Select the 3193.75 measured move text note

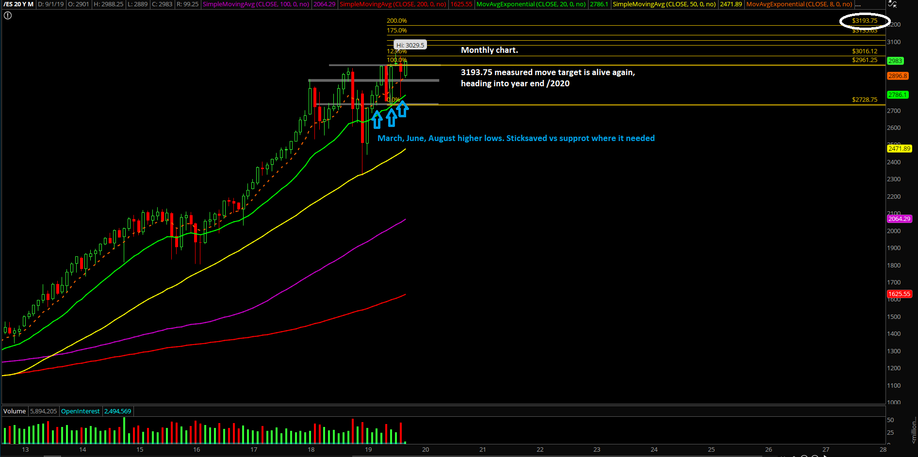click(x=548, y=78)
